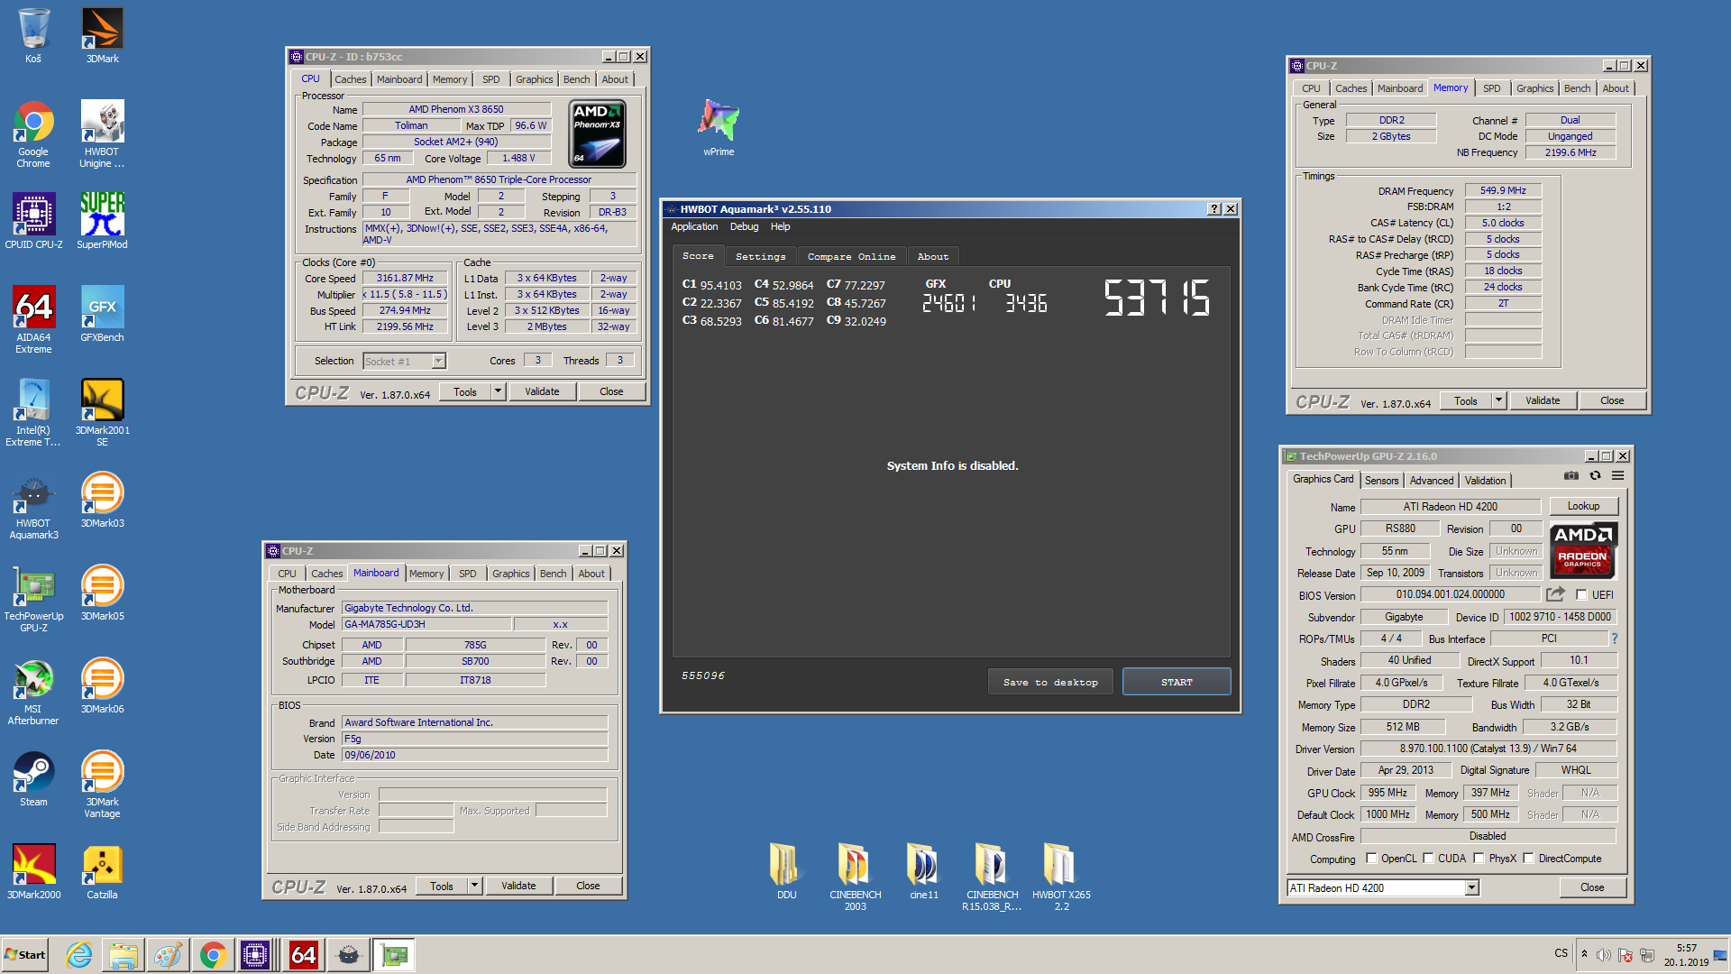This screenshot has height=974, width=1731.
Task: Click Bus Interface question mark in GPU-Z
Action: pyautogui.click(x=1614, y=639)
